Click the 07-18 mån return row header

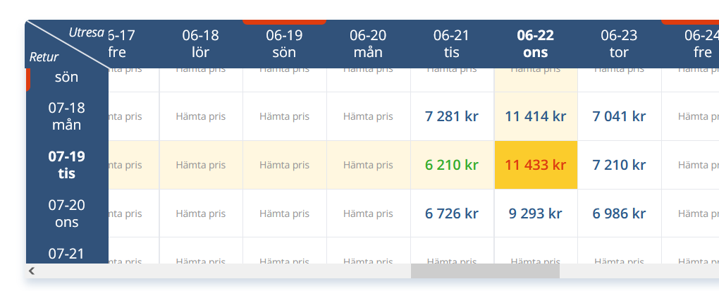pos(67,116)
